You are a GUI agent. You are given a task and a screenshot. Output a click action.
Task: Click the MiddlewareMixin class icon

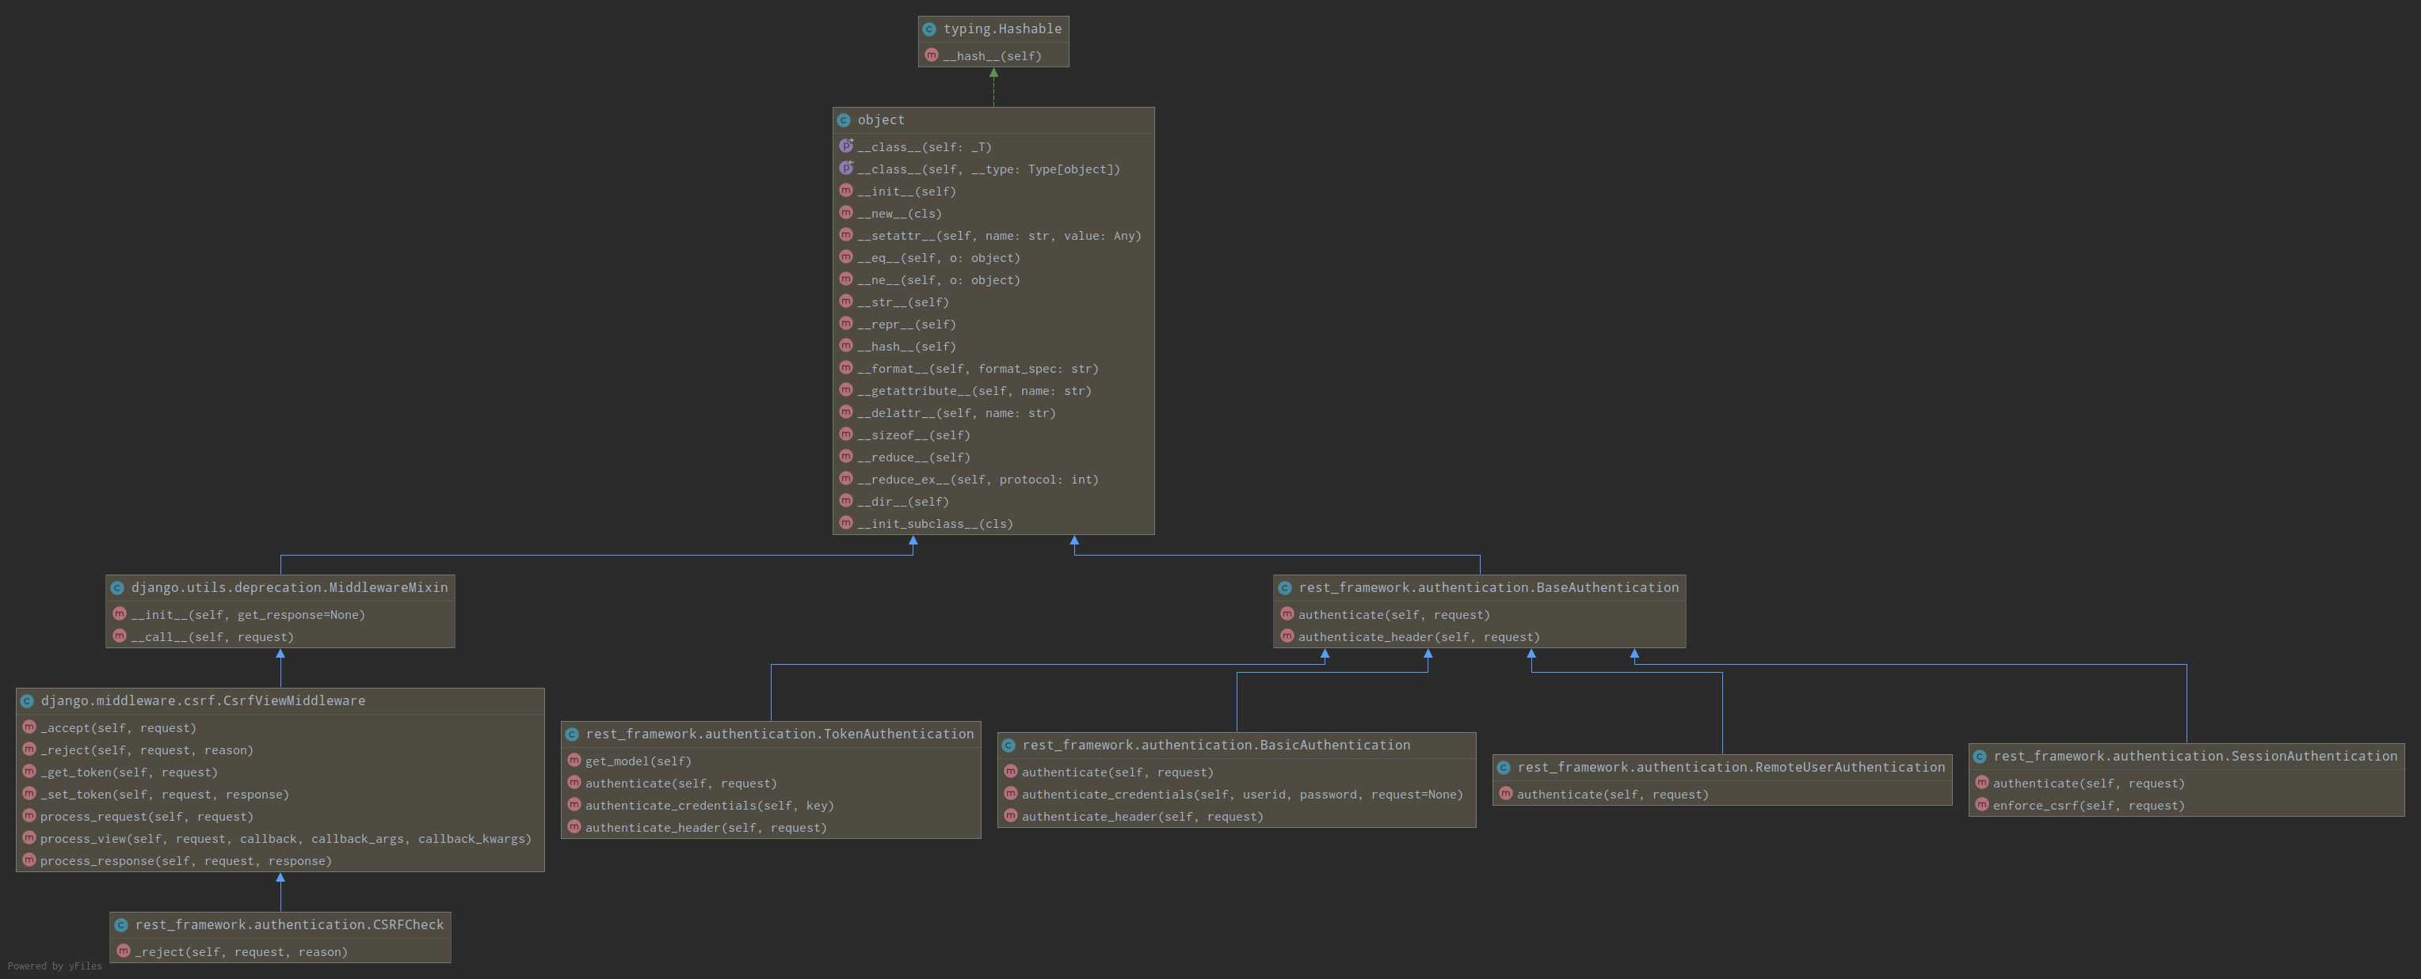pos(117,587)
